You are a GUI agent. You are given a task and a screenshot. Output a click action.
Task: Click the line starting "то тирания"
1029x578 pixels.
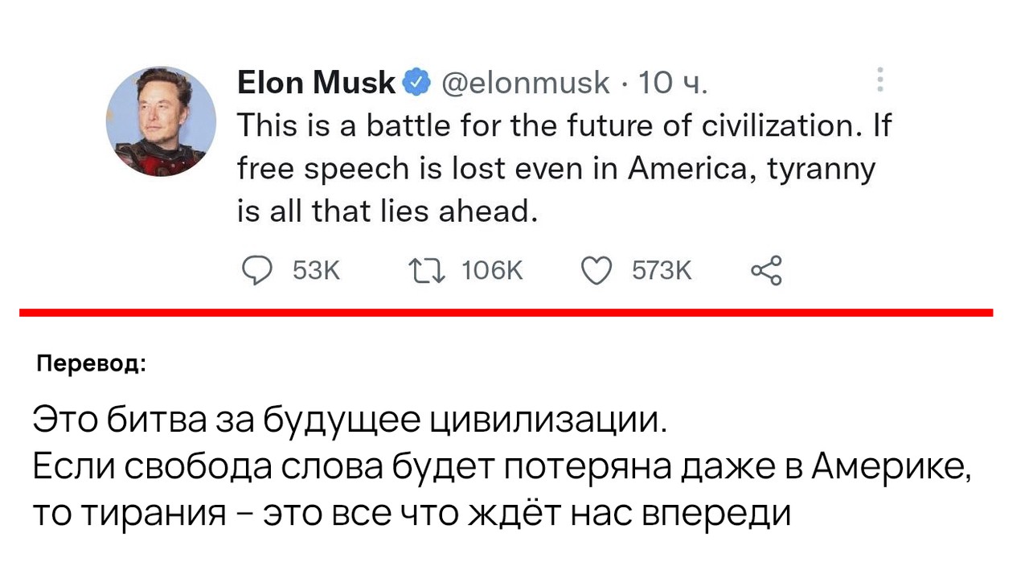412,513
